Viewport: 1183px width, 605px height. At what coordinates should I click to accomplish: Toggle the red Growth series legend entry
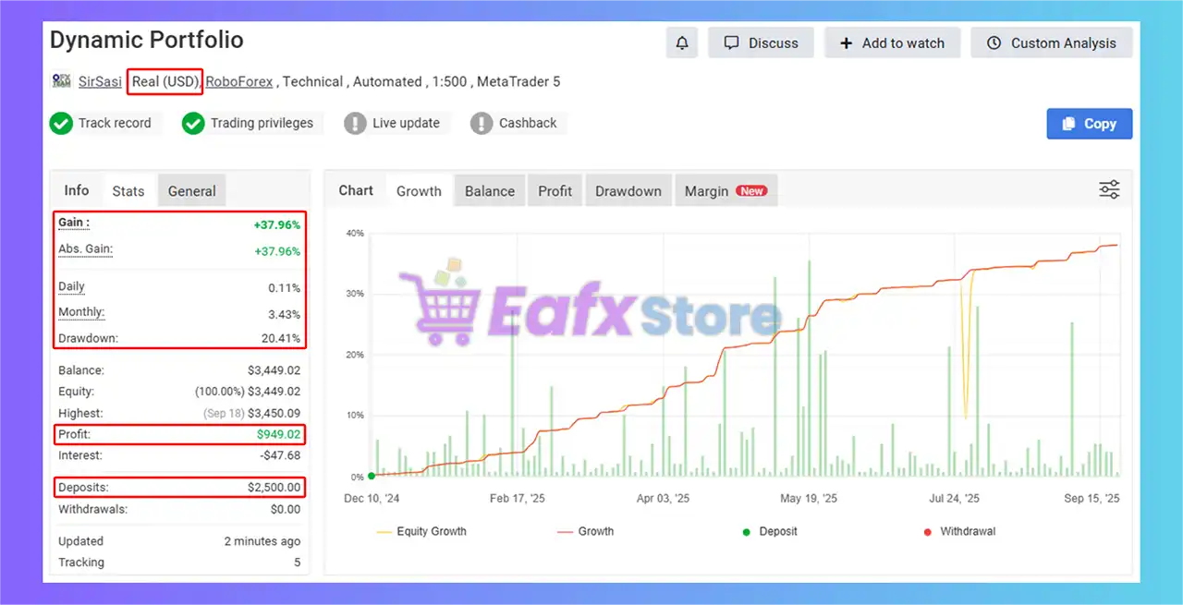point(586,531)
